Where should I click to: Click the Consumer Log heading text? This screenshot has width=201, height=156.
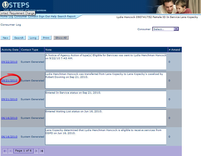coord(11,25)
